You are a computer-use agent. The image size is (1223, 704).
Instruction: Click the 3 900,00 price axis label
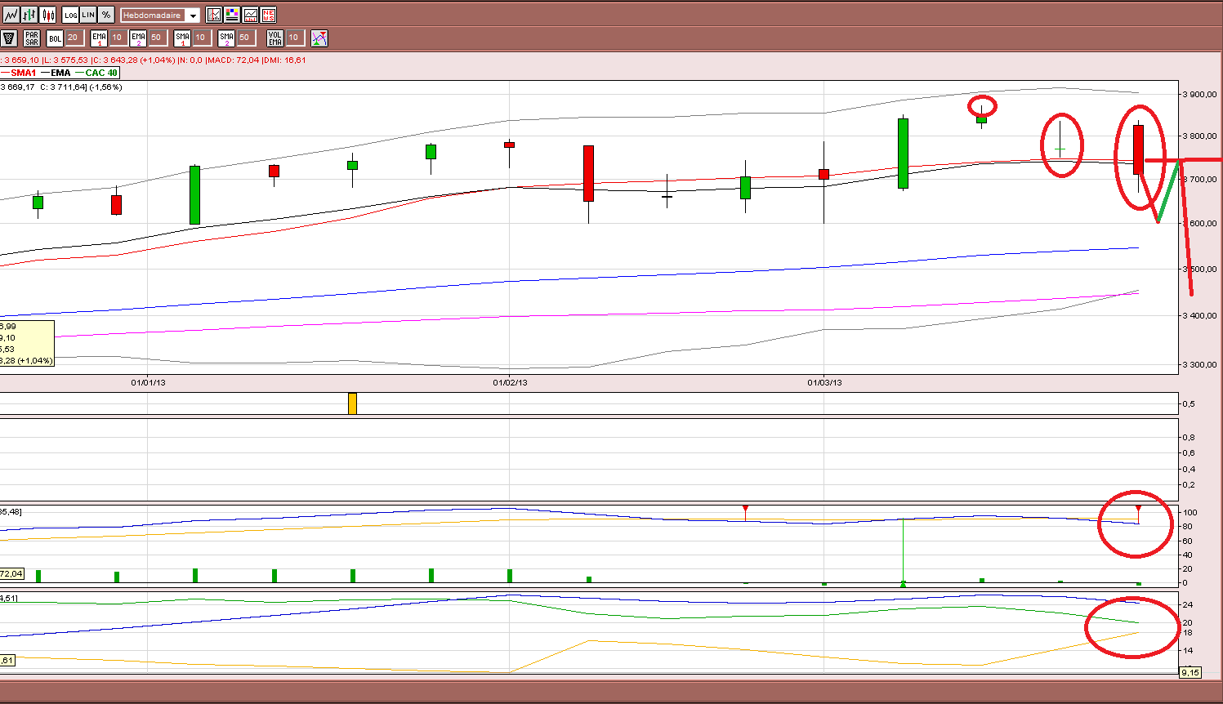tap(1200, 94)
